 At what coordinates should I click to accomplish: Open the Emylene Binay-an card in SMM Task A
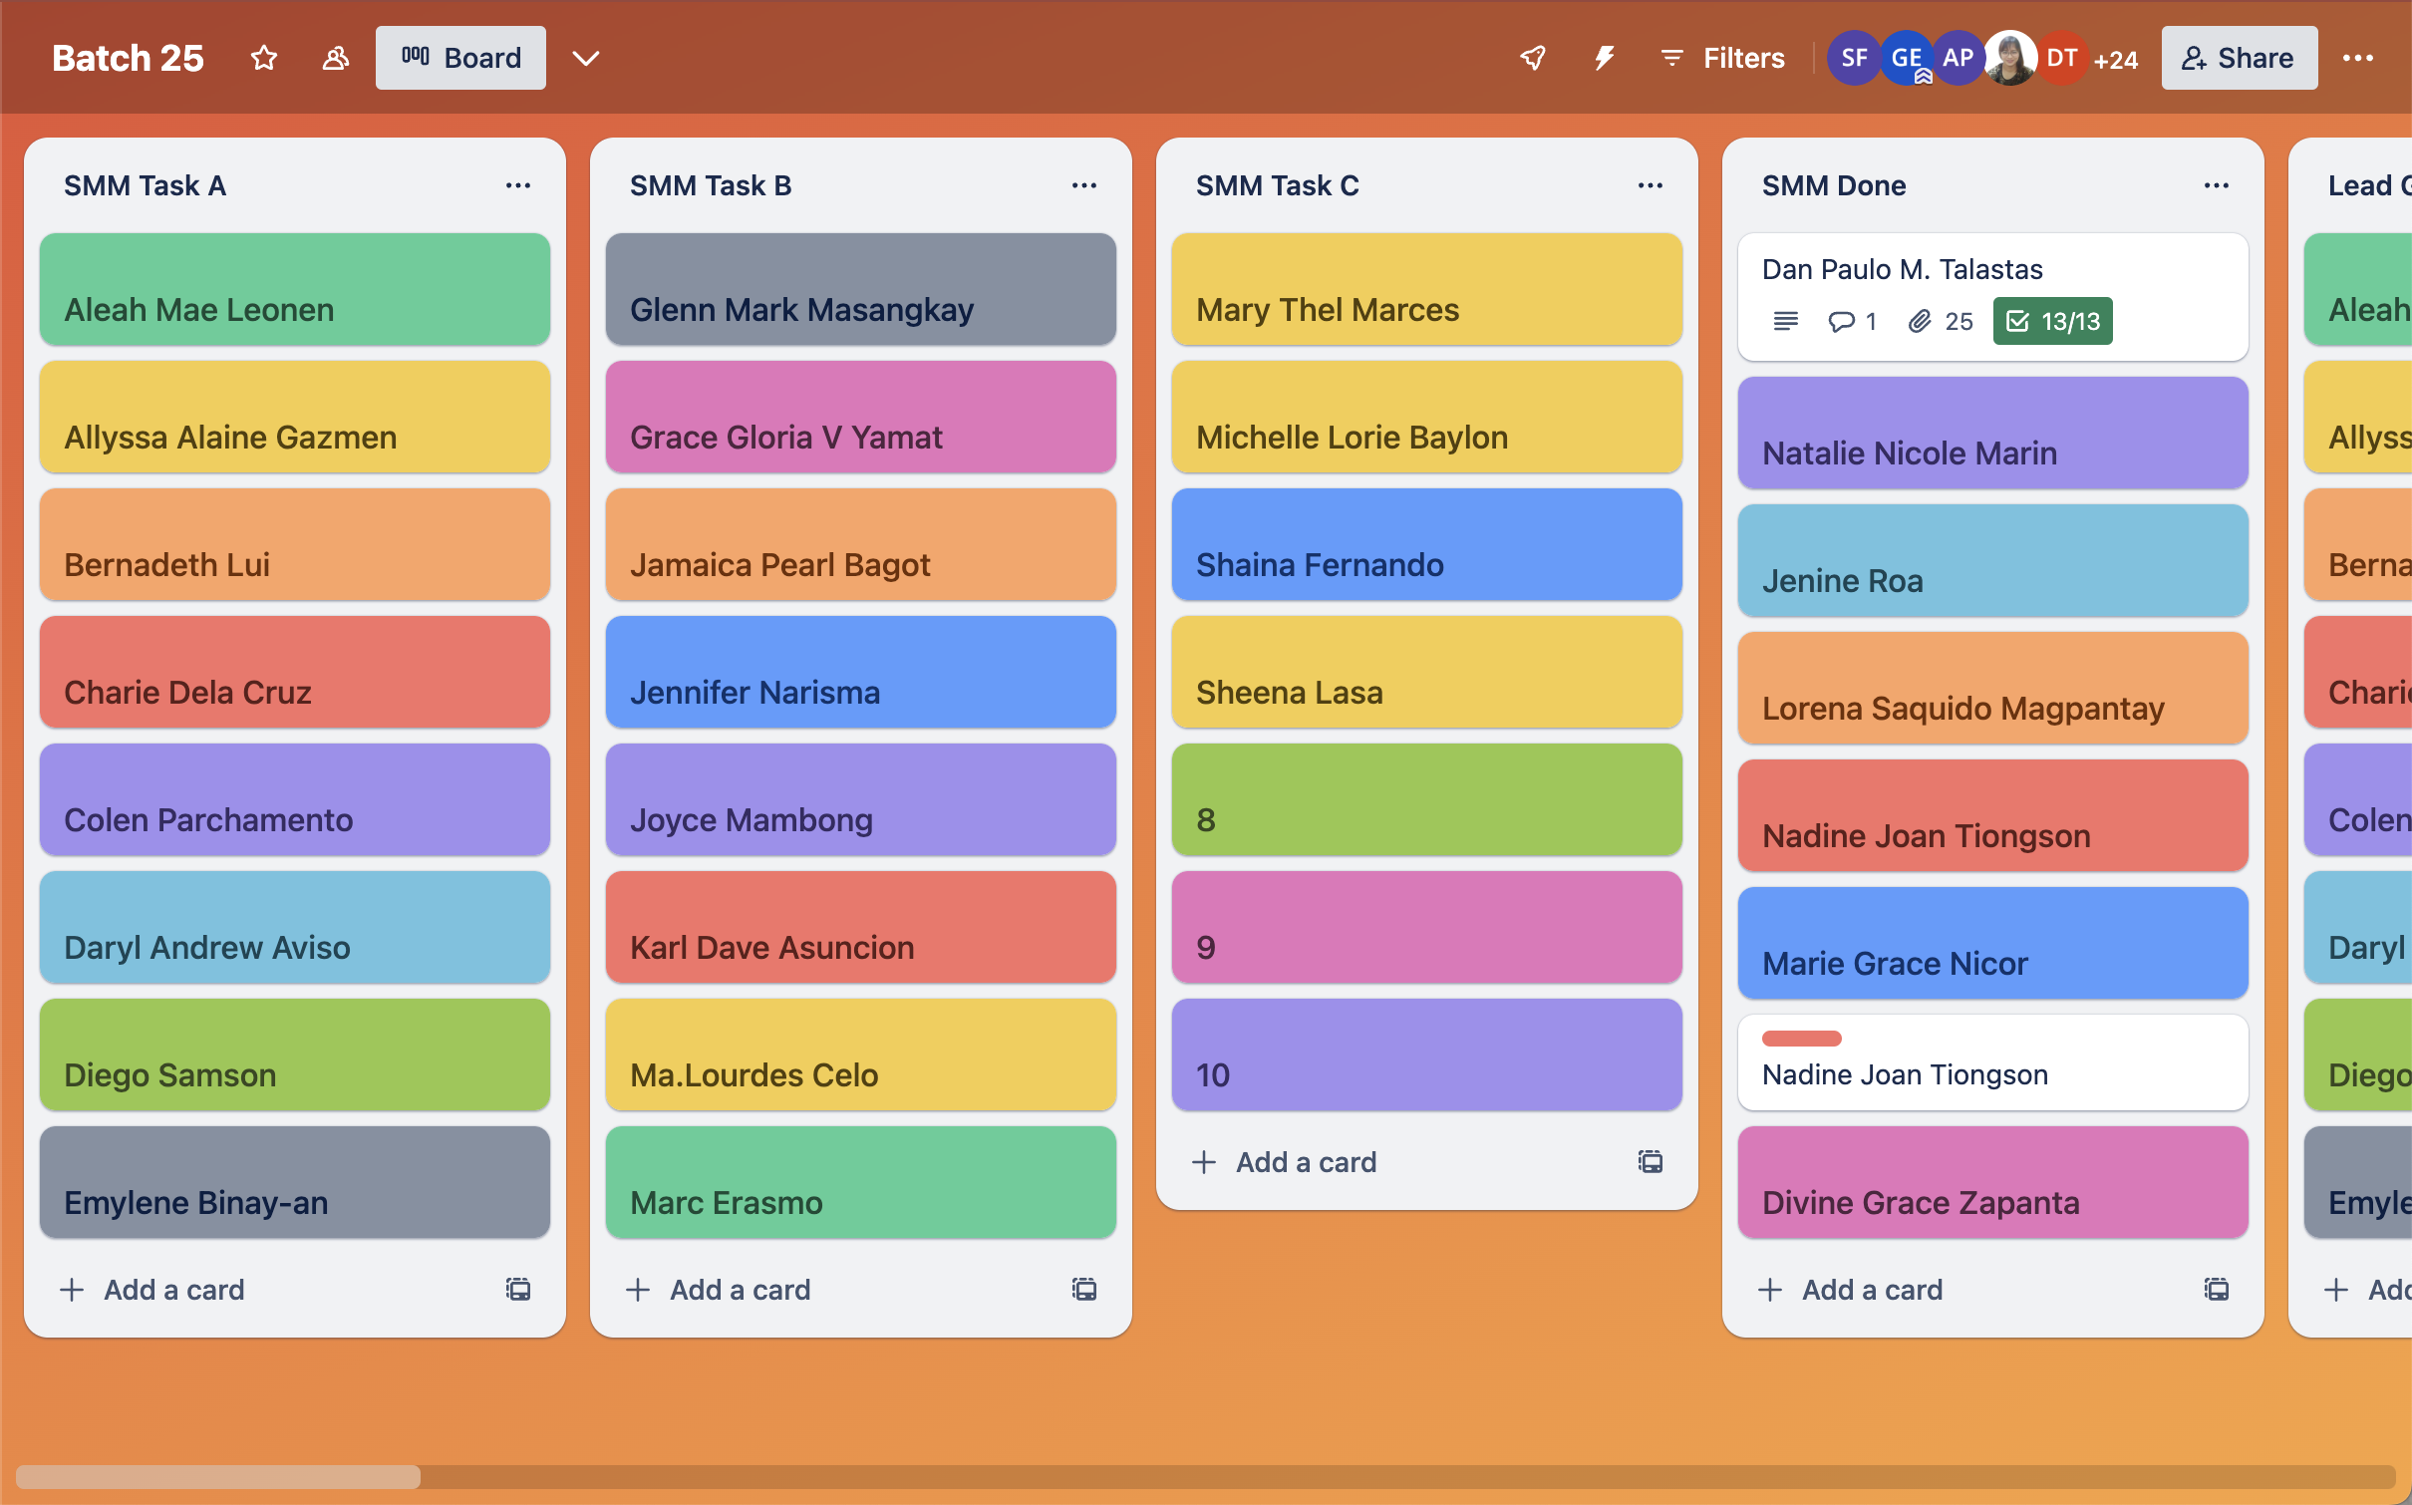pos(295,1182)
